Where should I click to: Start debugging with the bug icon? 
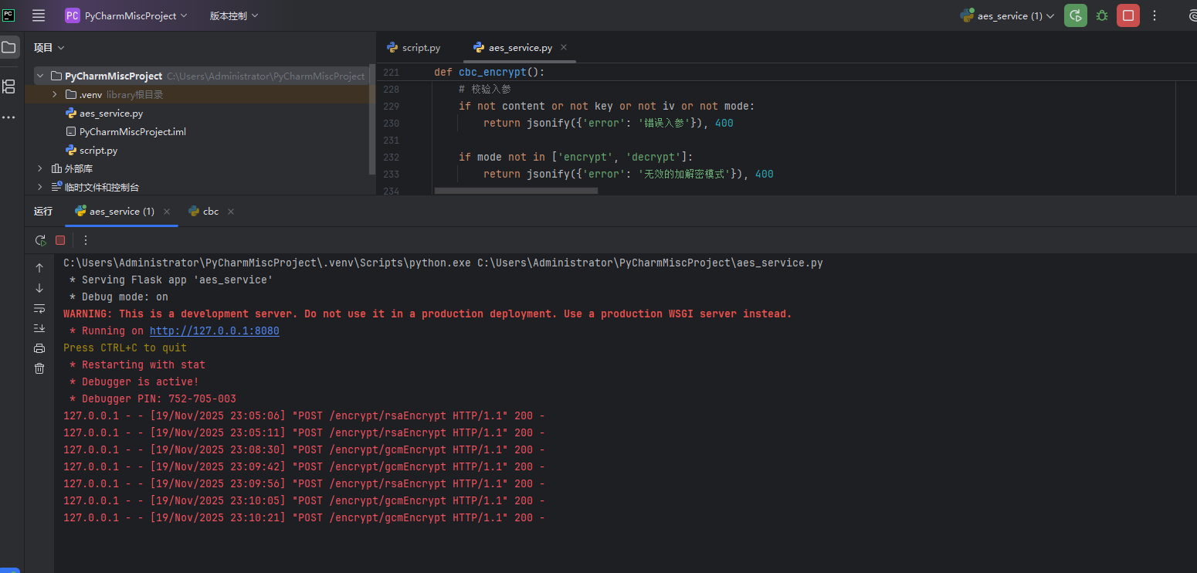pos(1102,15)
